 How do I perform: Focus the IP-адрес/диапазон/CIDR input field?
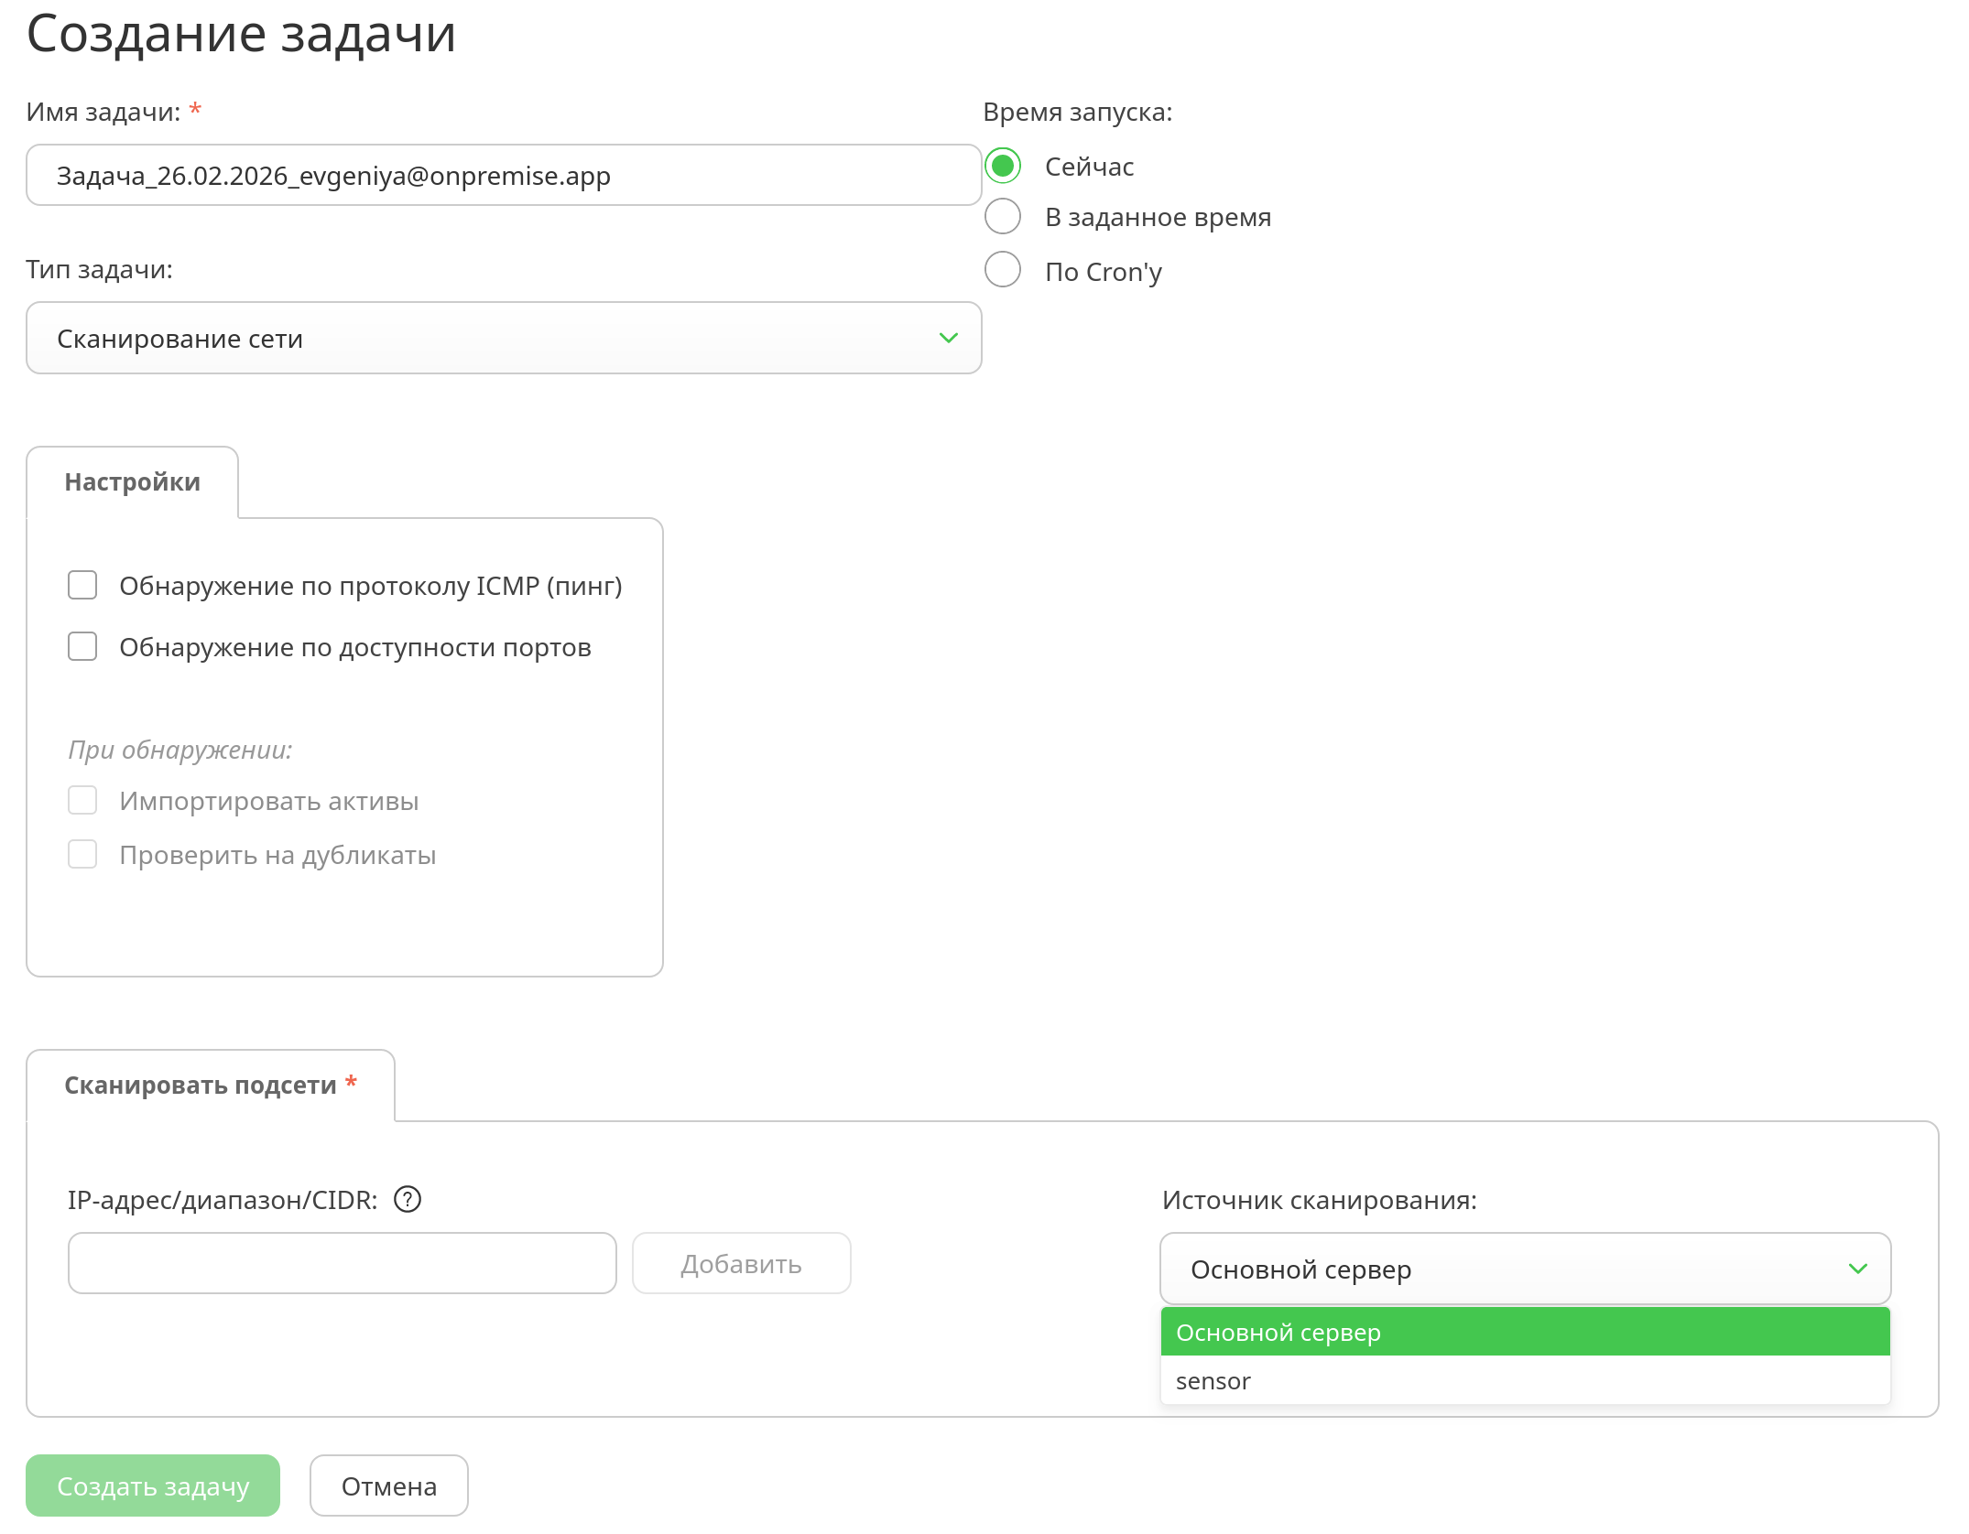[342, 1264]
